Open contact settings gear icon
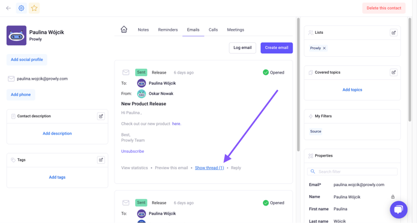Screen dimensions: 417x223 [21, 8]
